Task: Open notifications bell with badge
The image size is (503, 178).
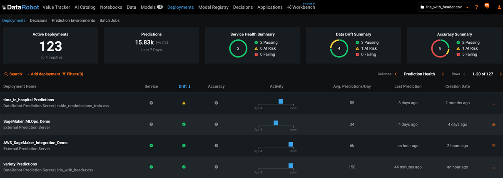Action: 486,7
